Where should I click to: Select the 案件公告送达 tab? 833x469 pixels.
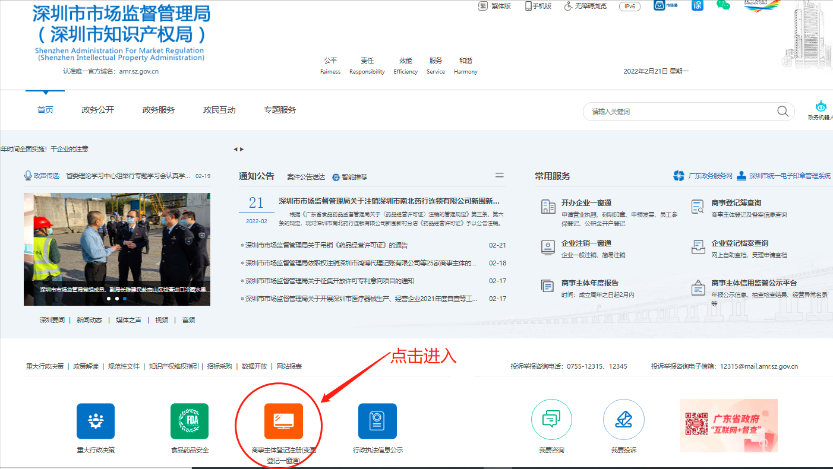pos(306,177)
